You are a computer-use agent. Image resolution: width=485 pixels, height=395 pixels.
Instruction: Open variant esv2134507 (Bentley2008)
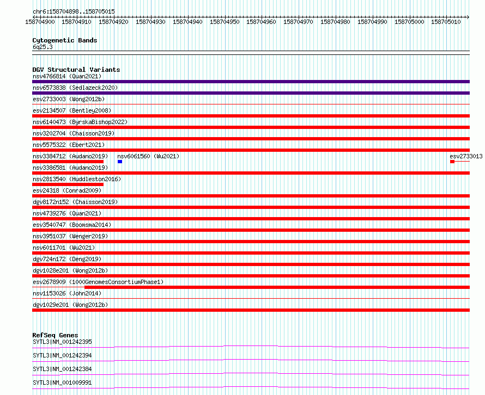coord(72,110)
